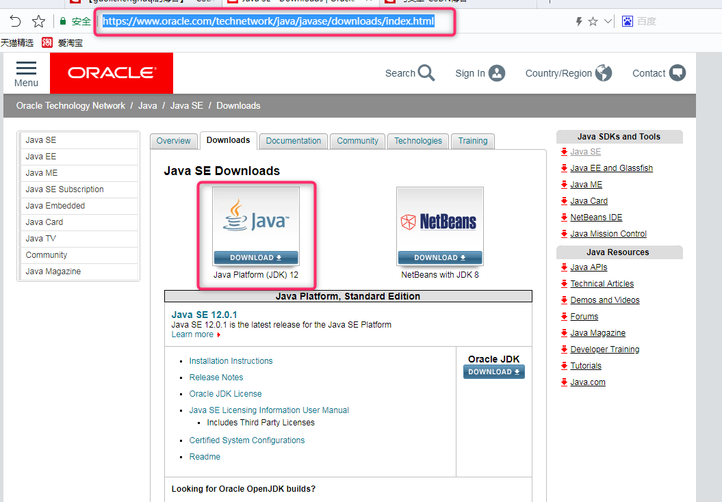This screenshot has height=502, width=722.
Task: Open Java Magazine in left sidebar
Action: point(79,272)
